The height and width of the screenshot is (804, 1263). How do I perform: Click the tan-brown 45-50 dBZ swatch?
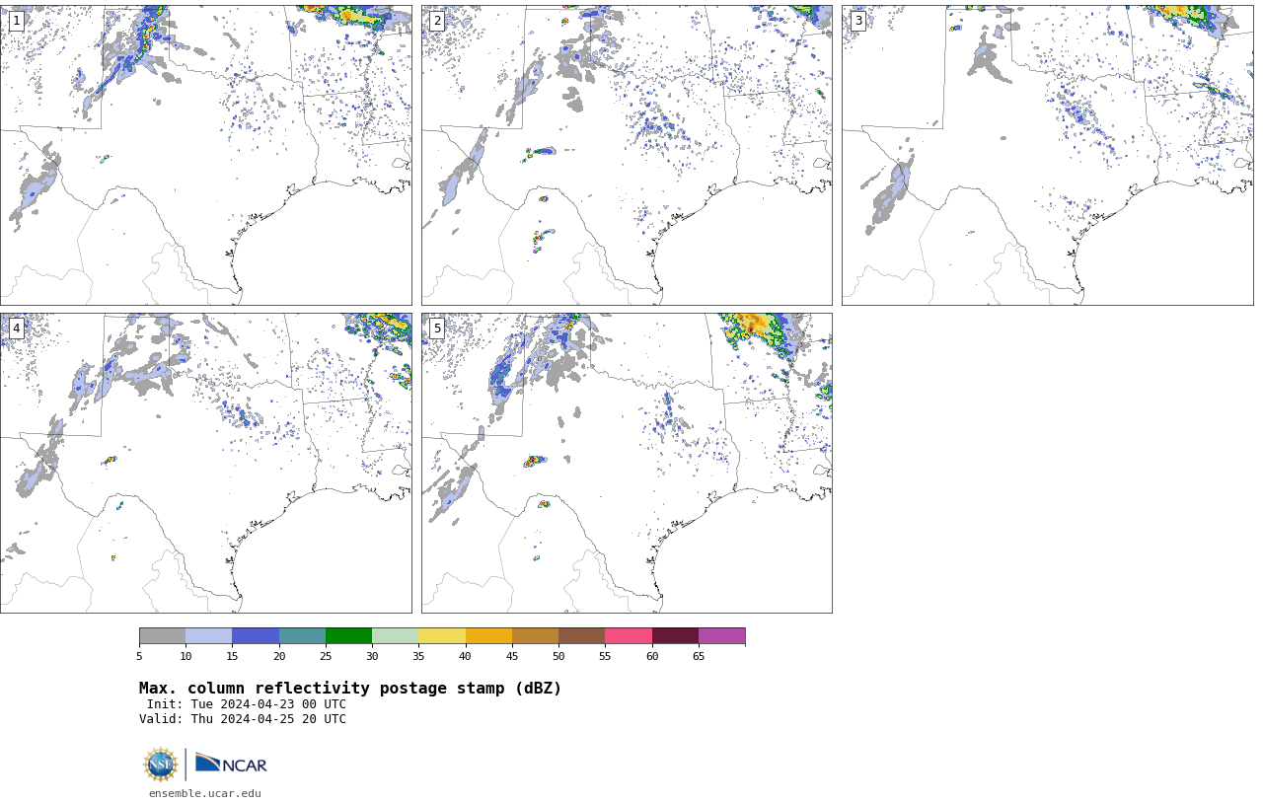click(x=535, y=636)
